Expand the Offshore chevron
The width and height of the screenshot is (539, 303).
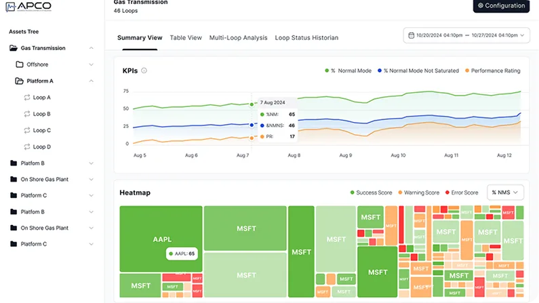pyautogui.click(x=91, y=64)
